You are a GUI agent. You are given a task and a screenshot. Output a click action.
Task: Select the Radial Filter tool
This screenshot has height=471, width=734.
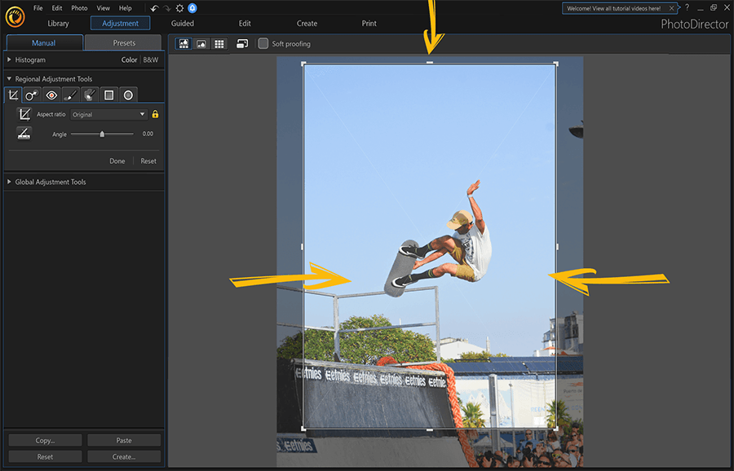pyautogui.click(x=128, y=95)
